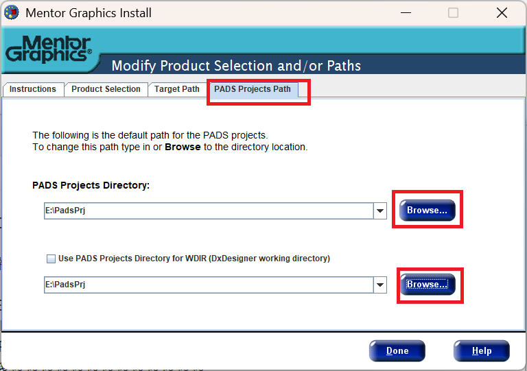Browse for the DxDesigner WDIR directory

click(x=428, y=285)
